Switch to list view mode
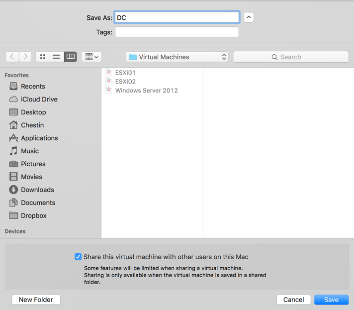Screen dimensions: 354x310 coord(56,57)
